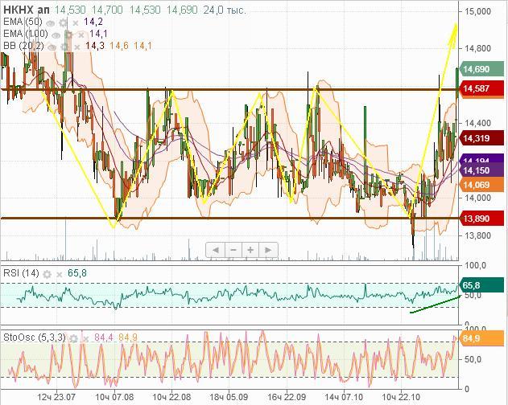The image size is (508, 405).
Task: Toggle visibility eye for EMA (50)
Action: [52, 22]
